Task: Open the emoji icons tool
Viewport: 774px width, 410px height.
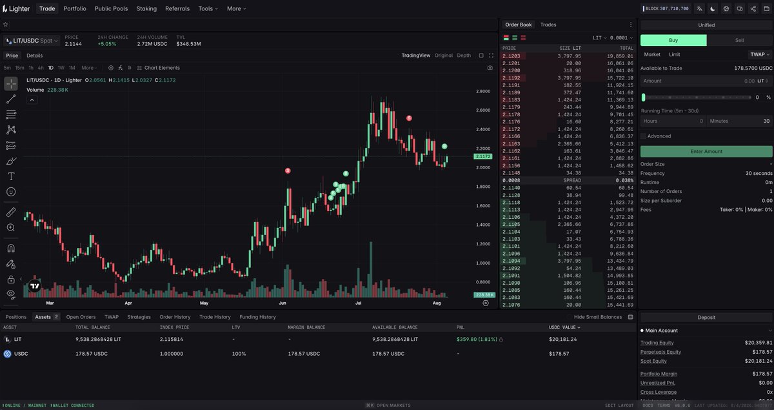Action: point(11,192)
